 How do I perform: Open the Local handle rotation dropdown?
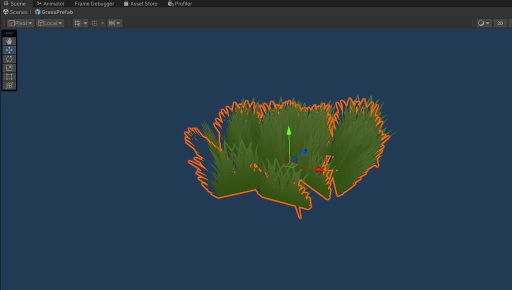tap(50, 23)
